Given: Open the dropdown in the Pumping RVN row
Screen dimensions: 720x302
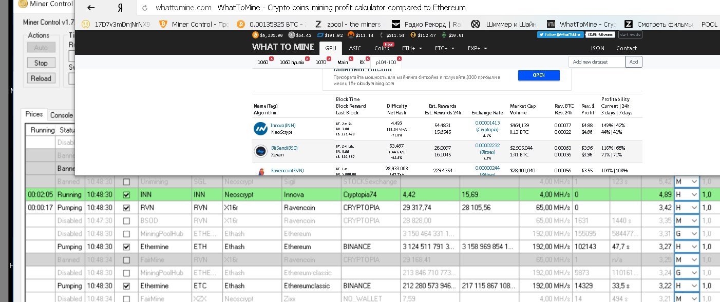Looking at the screenshot, I should (687, 208).
